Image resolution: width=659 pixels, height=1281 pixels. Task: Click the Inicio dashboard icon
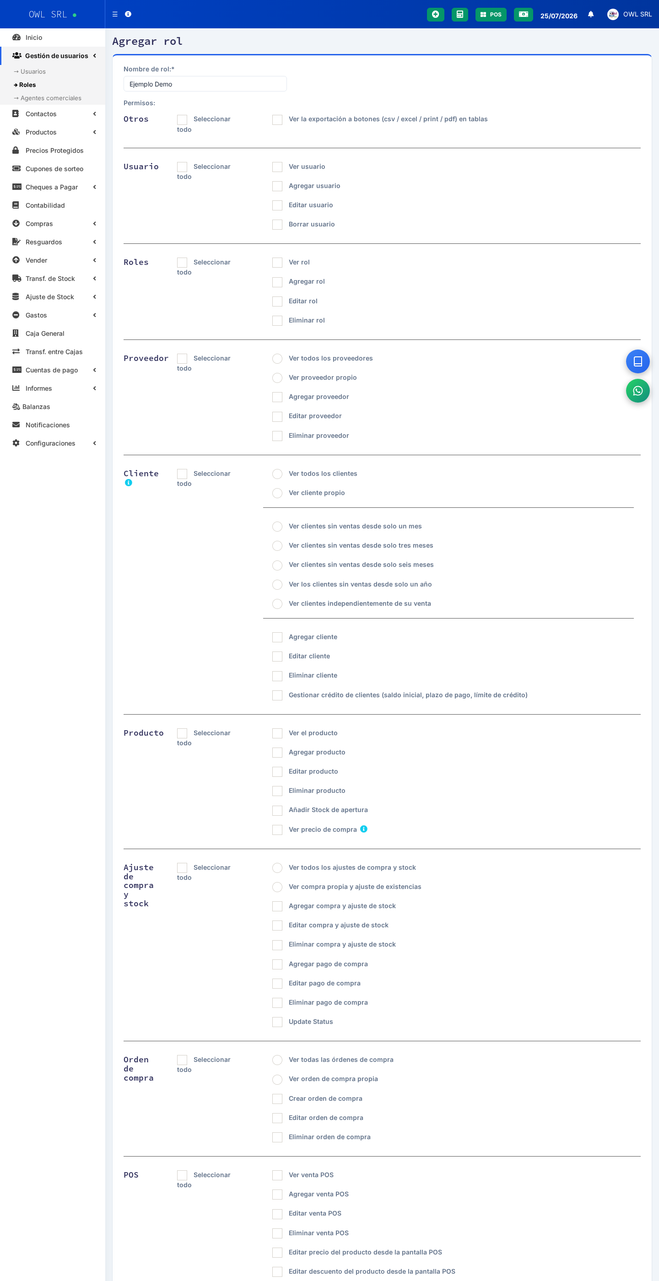[x=16, y=38]
